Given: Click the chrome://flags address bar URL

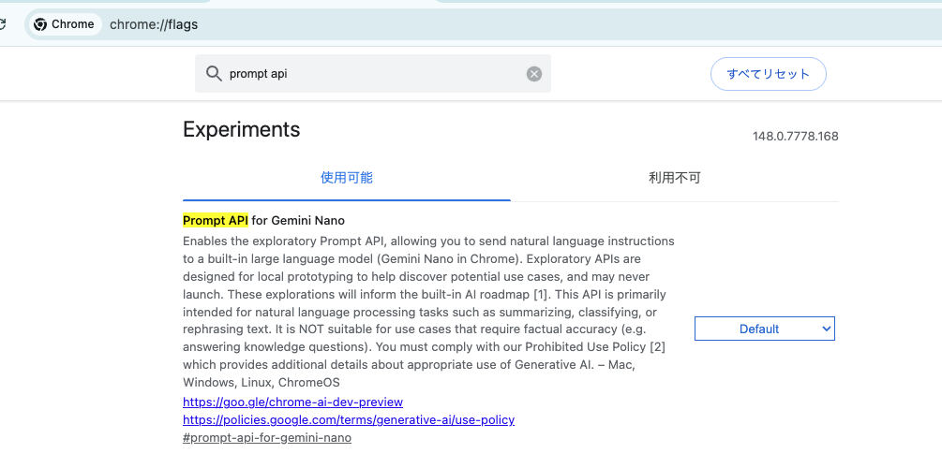Looking at the screenshot, I should point(154,24).
